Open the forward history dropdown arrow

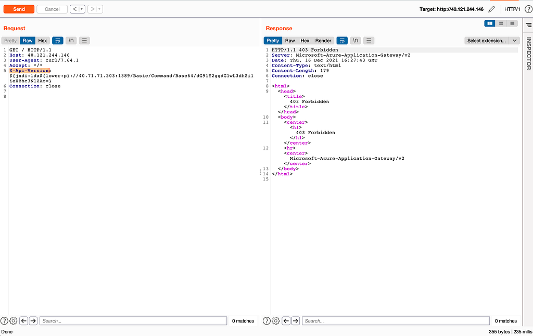pyautogui.click(x=99, y=9)
